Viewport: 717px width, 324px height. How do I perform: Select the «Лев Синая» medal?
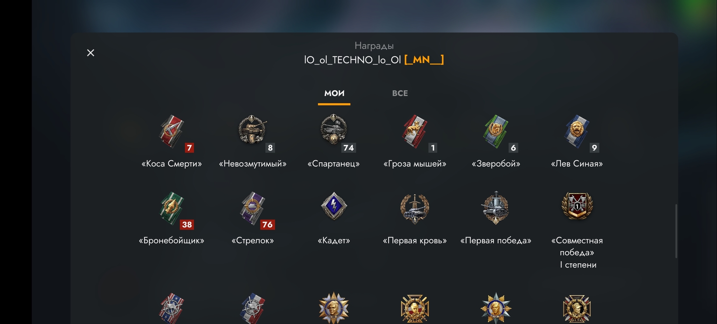(x=577, y=132)
